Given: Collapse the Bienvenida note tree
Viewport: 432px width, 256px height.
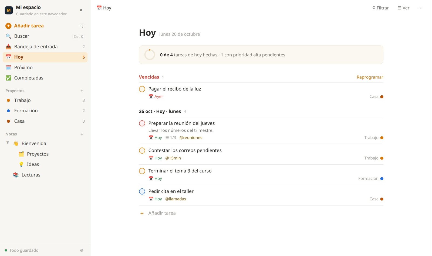Looking at the screenshot, I should pos(8,143).
